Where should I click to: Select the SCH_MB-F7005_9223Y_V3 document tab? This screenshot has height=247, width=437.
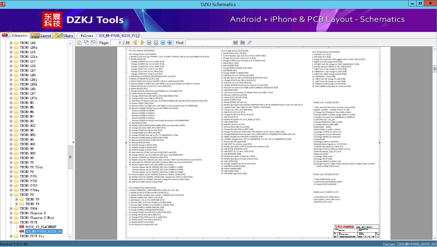(117, 36)
